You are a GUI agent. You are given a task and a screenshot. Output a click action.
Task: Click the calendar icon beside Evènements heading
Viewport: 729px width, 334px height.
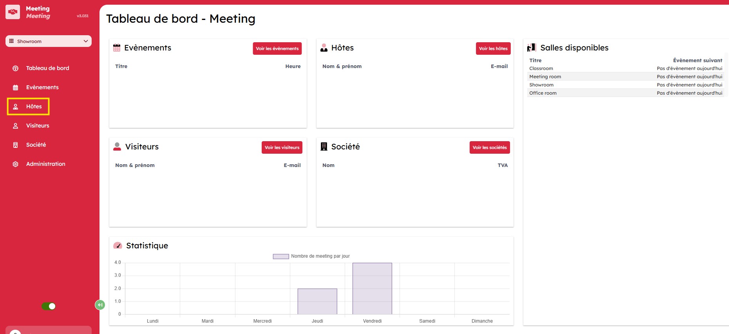click(x=117, y=48)
